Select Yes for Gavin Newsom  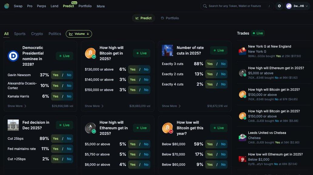[56, 75]
